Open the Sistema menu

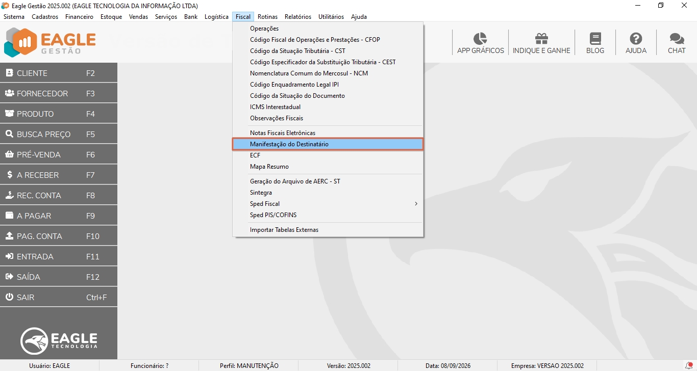tap(14, 17)
